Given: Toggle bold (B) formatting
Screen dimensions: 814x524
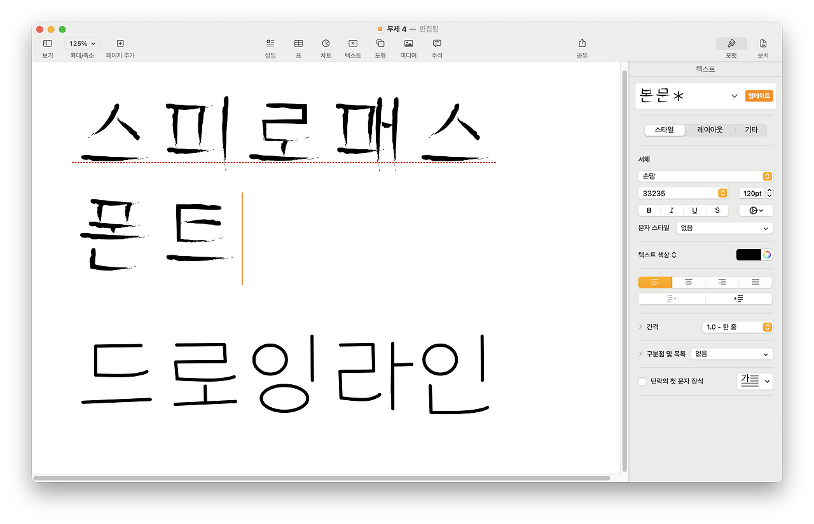Looking at the screenshot, I should point(649,210).
